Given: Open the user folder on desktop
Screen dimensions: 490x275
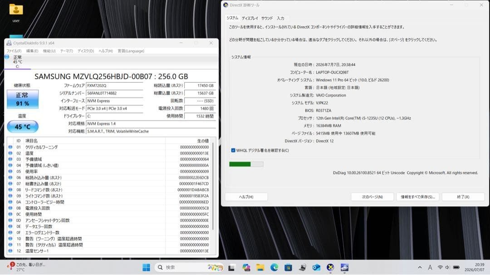Looking at the screenshot, I should [16, 13].
